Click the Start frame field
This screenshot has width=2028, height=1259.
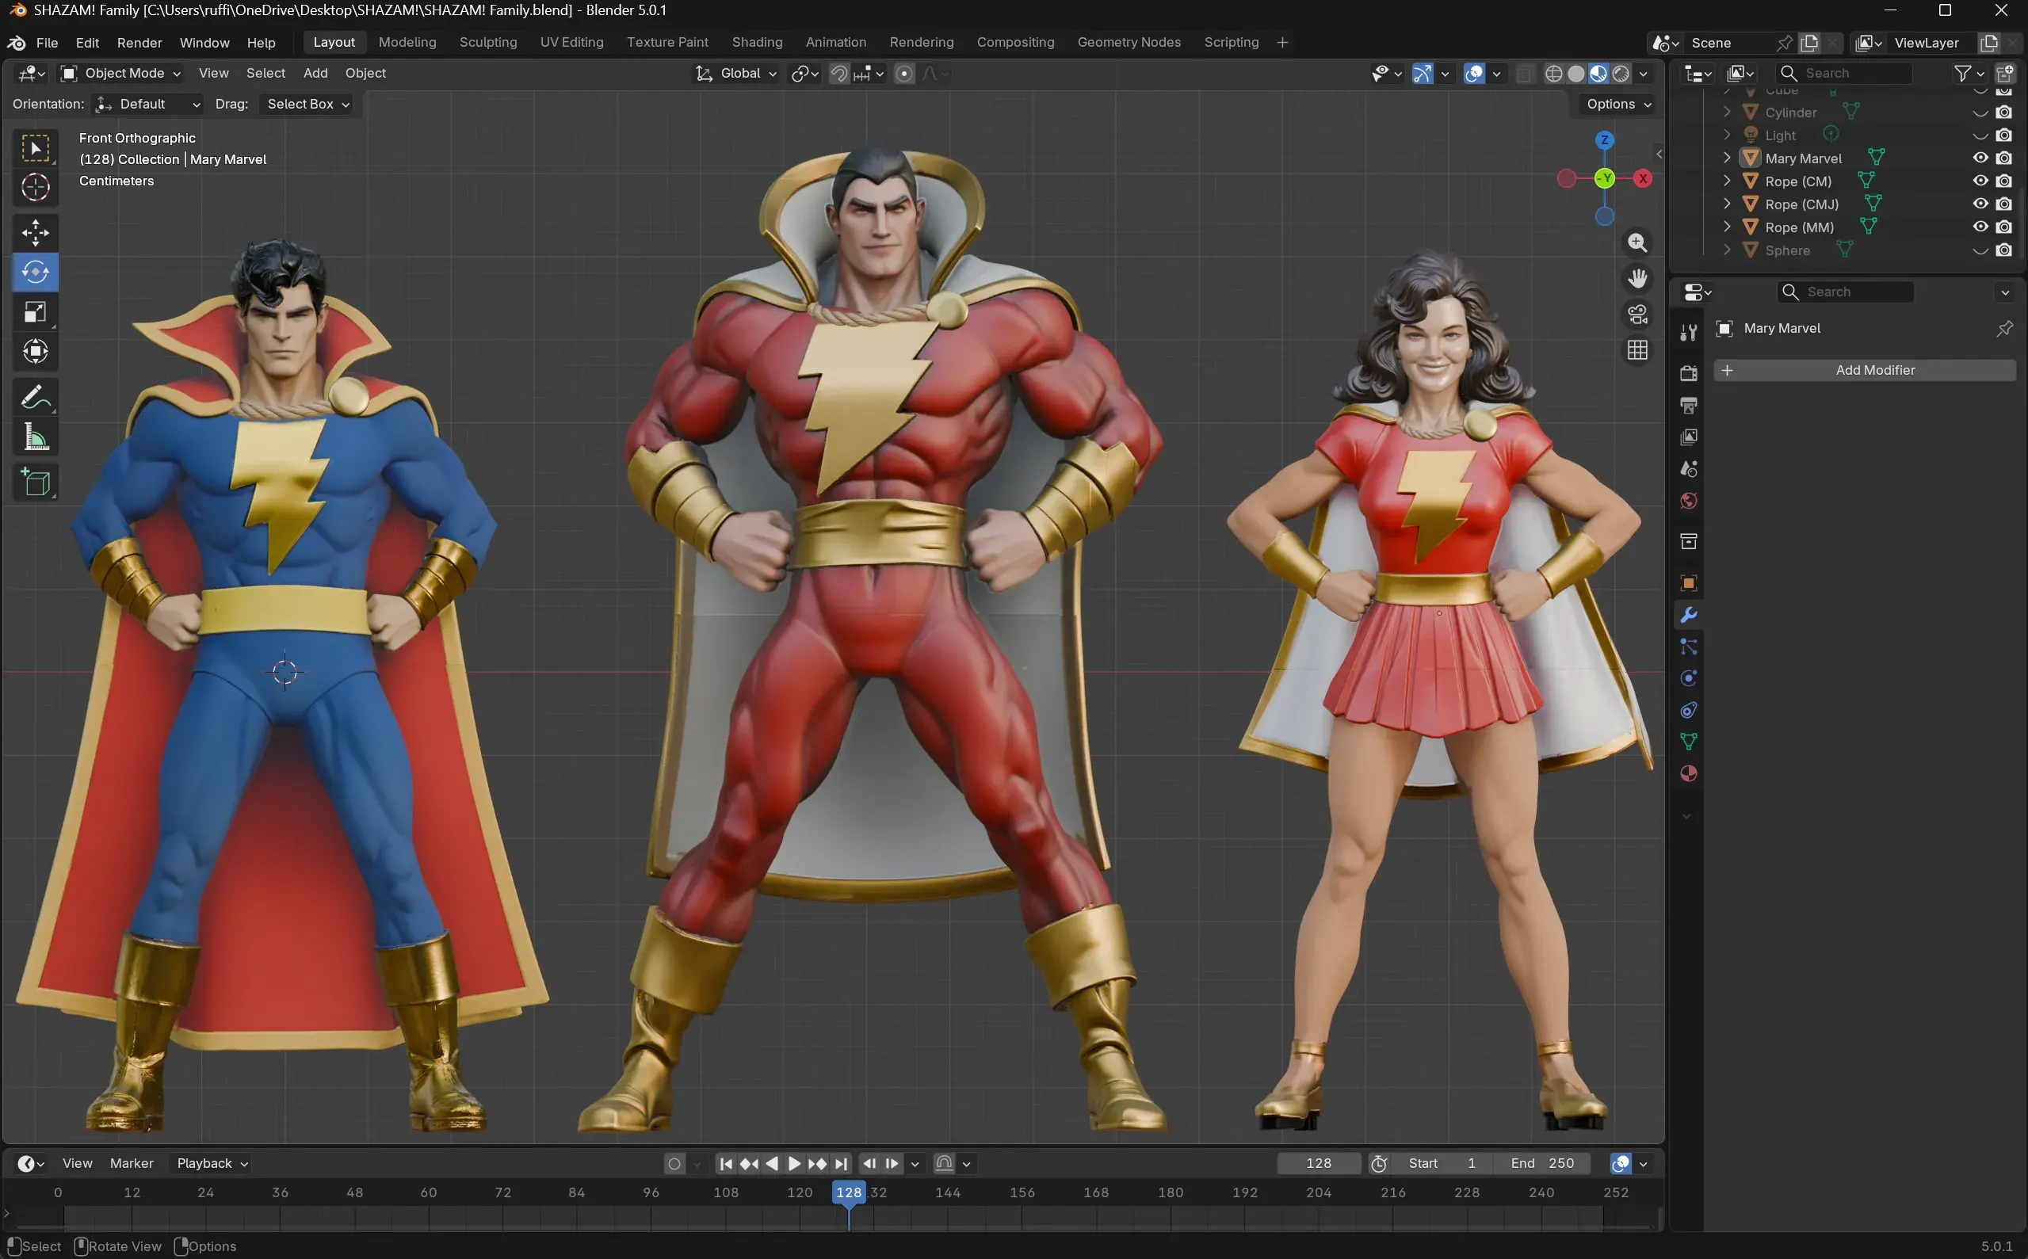[x=1441, y=1163]
